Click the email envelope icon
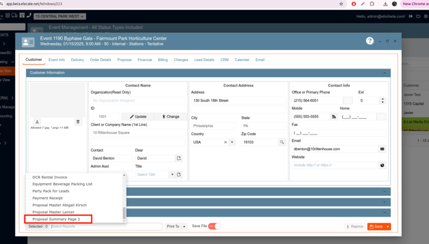This screenshot has width=429, height=244. [382, 149]
